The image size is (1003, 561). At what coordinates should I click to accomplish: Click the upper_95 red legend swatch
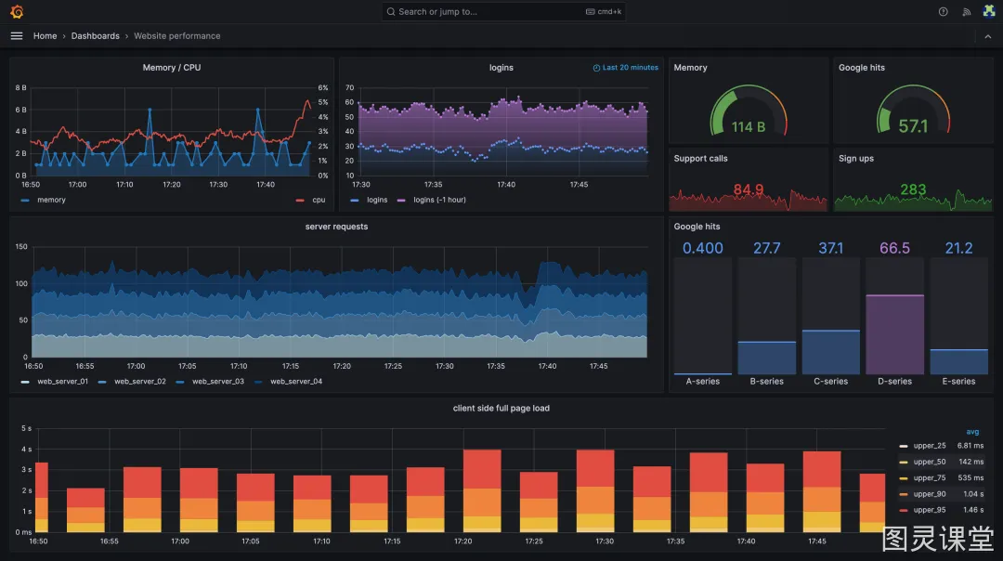tap(904, 511)
